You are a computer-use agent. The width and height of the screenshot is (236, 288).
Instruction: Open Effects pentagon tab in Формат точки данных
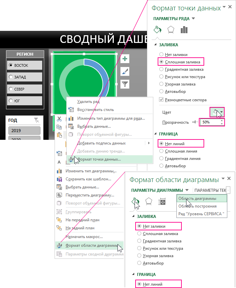point(171,30)
